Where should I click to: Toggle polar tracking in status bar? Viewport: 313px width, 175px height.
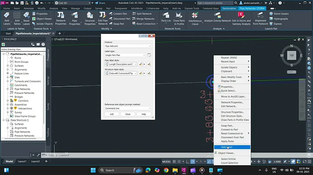point(193,162)
